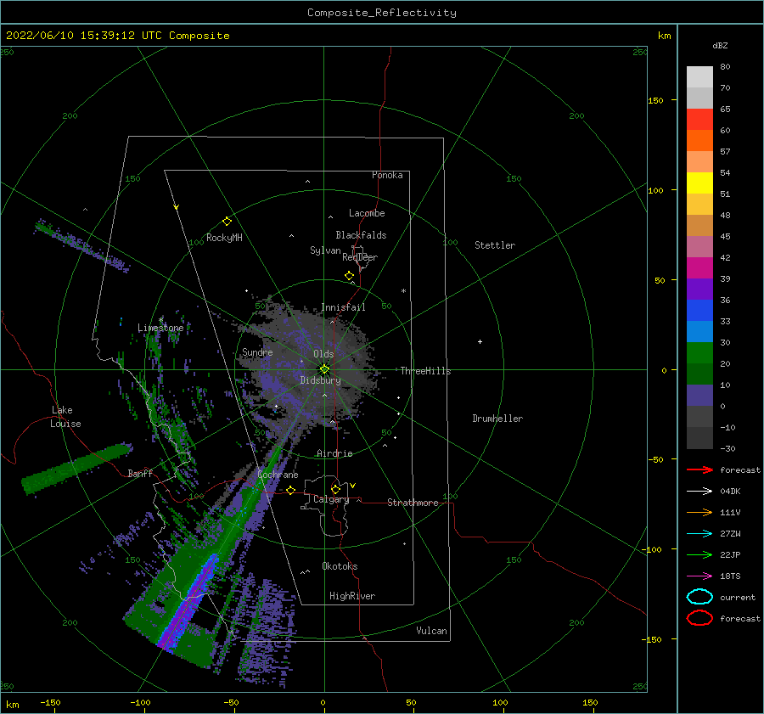Click the Limestone label
Image resolution: width=764 pixels, height=714 pixels.
[x=160, y=328]
